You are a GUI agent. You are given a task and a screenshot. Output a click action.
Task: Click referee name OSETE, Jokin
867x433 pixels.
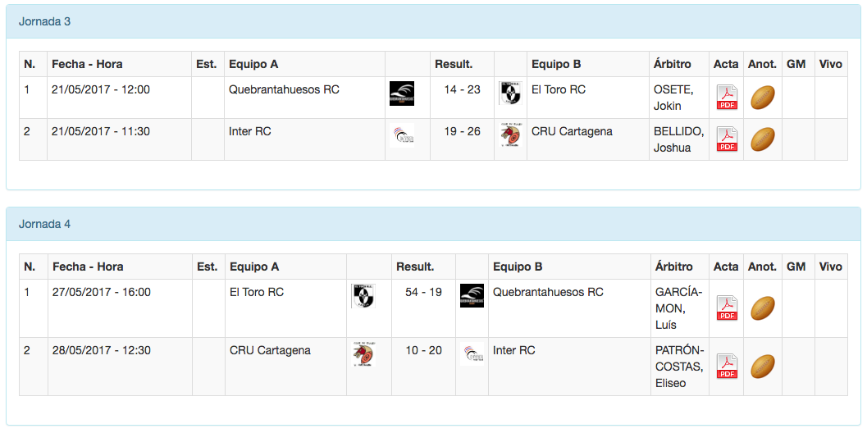tap(673, 98)
